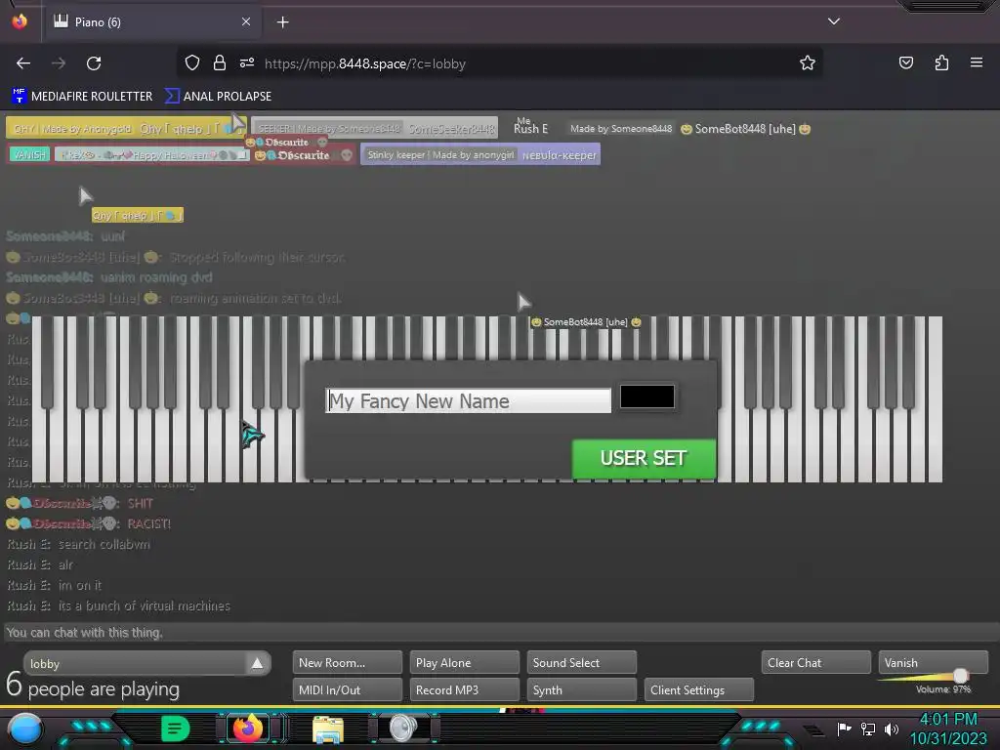Save page to Pocket
Image resolution: width=1000 pixels, height=750 pixels.
coord(905,63)
